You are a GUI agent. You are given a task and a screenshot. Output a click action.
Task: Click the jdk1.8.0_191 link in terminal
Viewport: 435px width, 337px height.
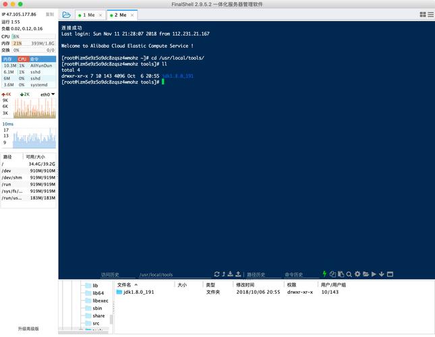pyautogui.click(x=177, y=76)
